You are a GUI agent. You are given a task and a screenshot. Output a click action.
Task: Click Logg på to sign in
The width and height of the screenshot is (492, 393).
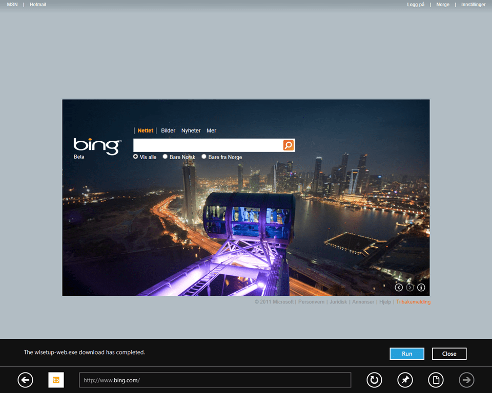pos(416,5)
